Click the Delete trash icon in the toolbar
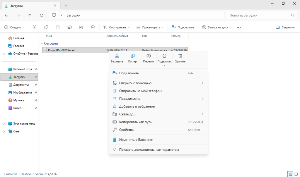The image size is (300, 177). pos(93,27)
